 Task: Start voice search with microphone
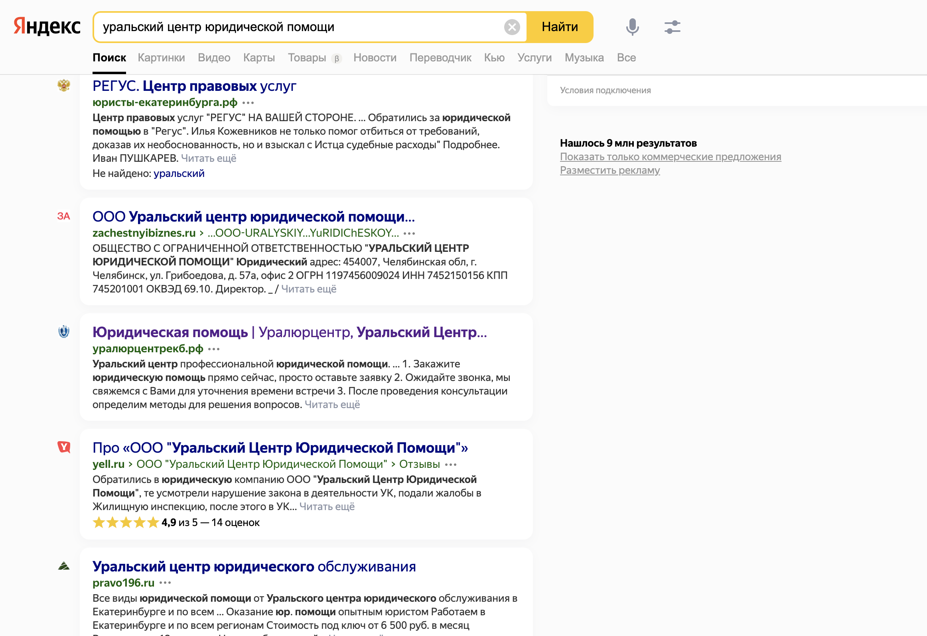[x=632, y=27]
